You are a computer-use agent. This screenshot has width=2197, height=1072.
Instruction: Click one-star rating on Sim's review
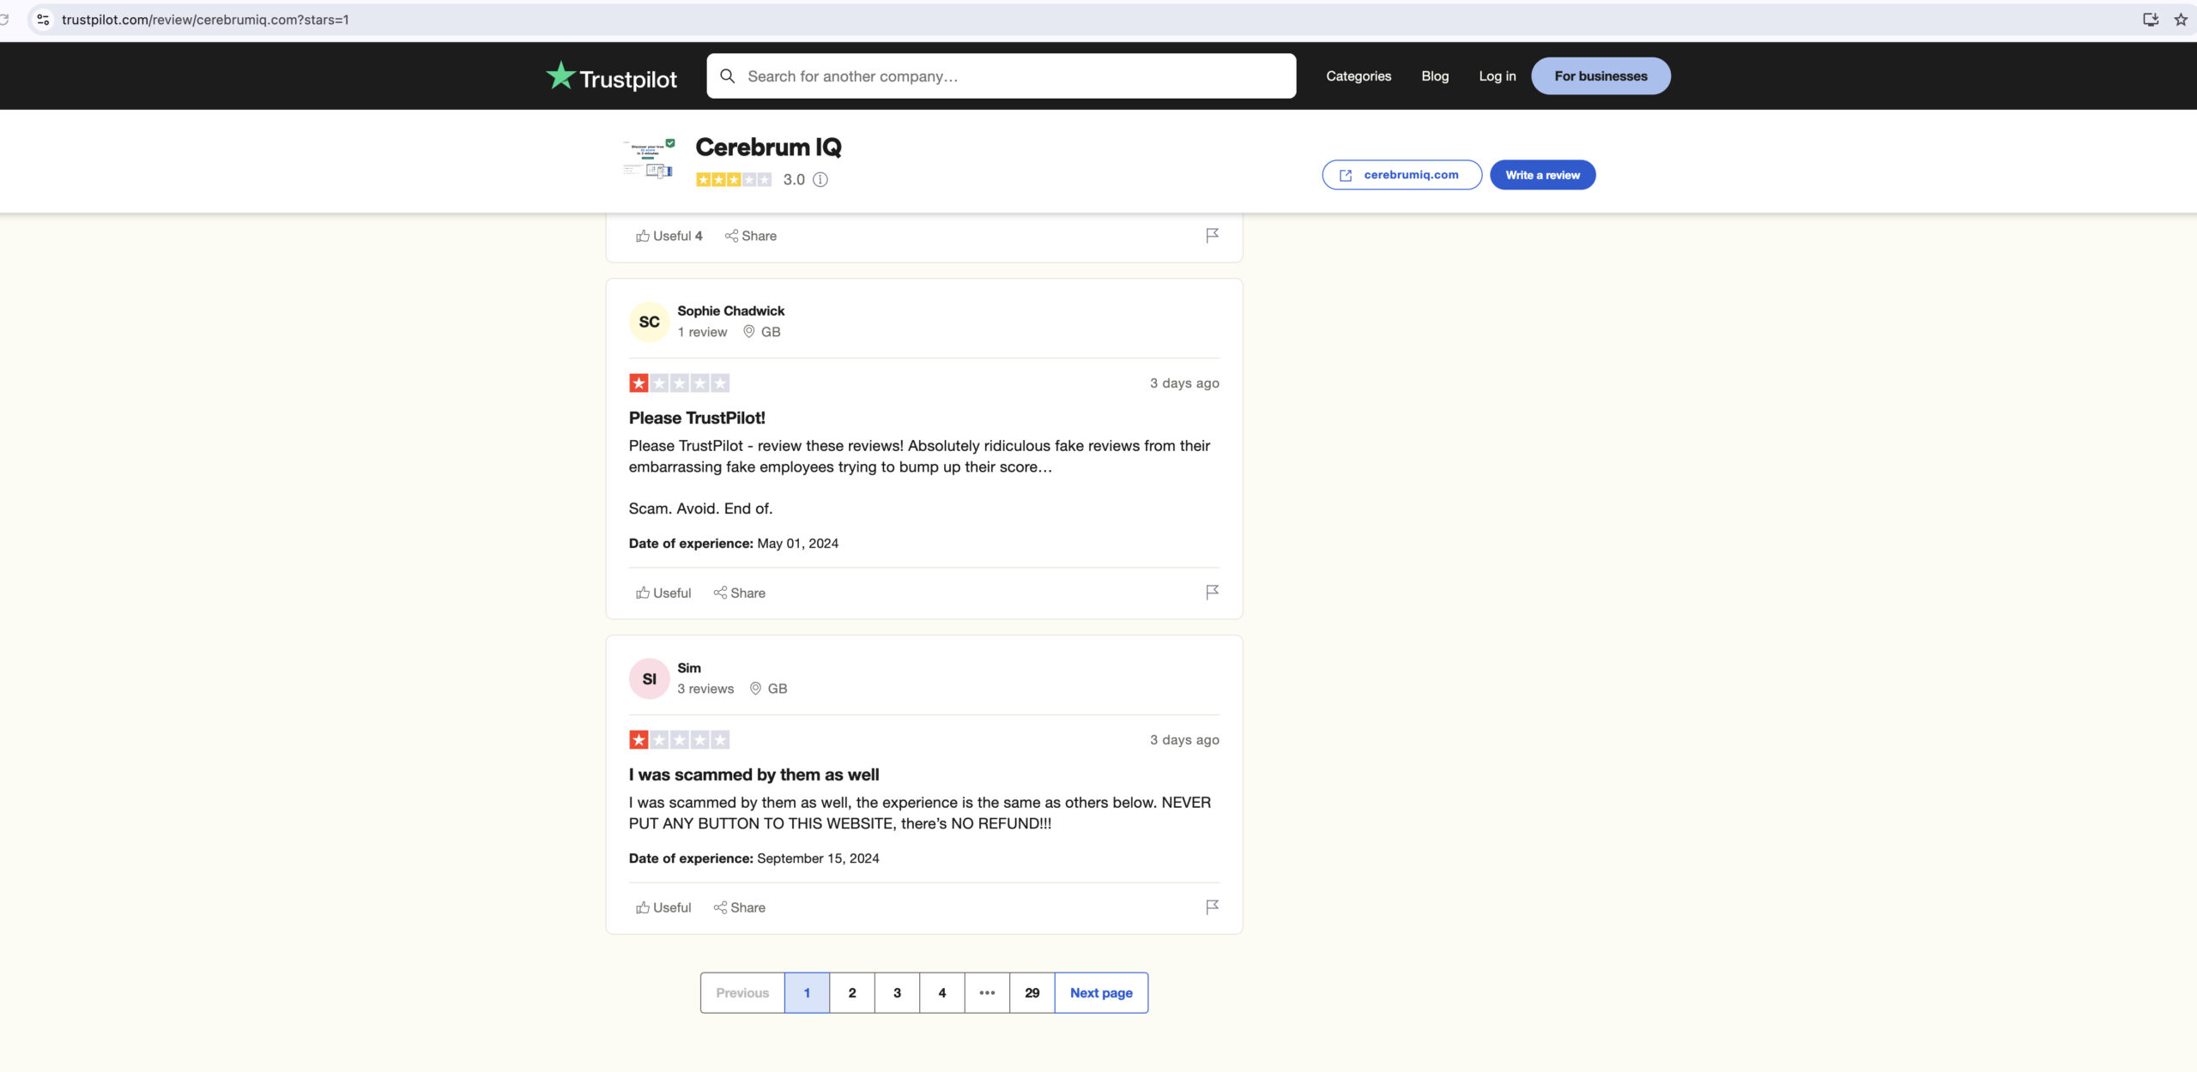[679, 739]
